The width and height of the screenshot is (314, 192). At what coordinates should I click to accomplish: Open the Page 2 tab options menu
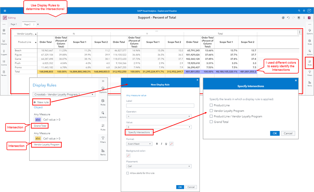pyautogui.click(x=34, y=24)
